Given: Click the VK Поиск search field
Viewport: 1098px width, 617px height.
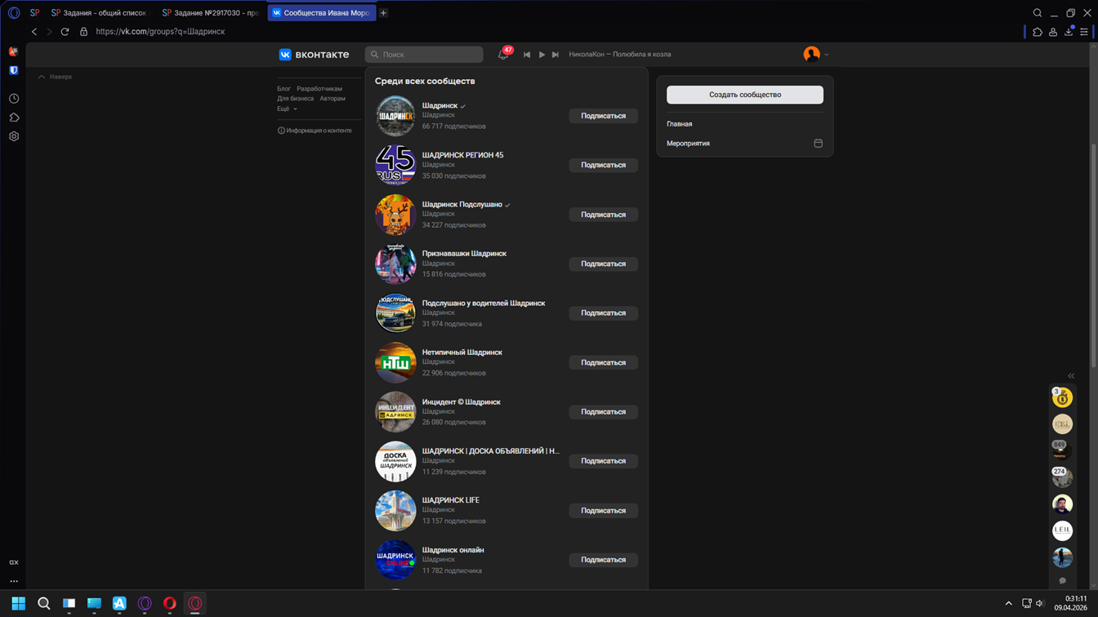Looking at the screenshot, I should click(424, 55).
